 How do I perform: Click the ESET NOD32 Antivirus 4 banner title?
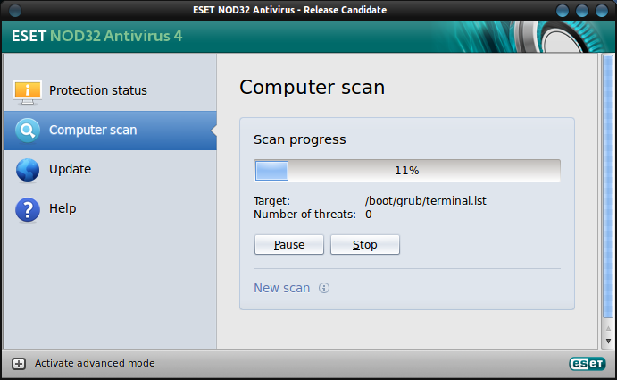96,36
